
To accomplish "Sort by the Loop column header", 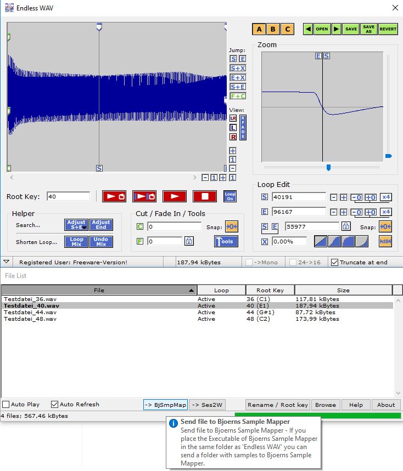I will point(221,290).
